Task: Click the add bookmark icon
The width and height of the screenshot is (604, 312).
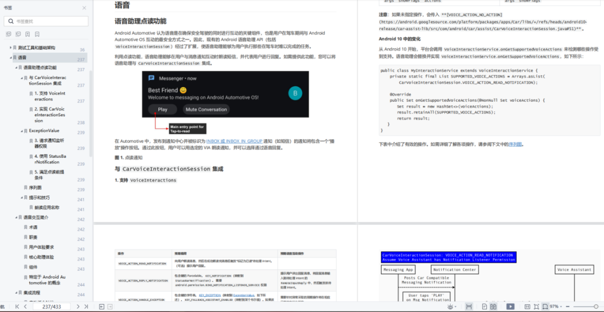Action: pos(28,34)
